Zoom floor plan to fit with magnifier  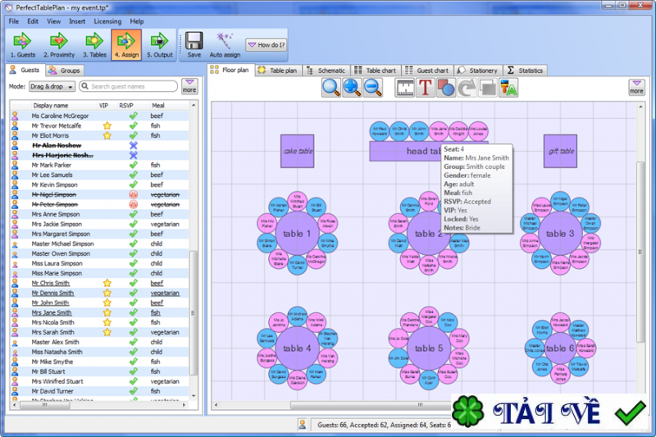(x=331, y=88)
